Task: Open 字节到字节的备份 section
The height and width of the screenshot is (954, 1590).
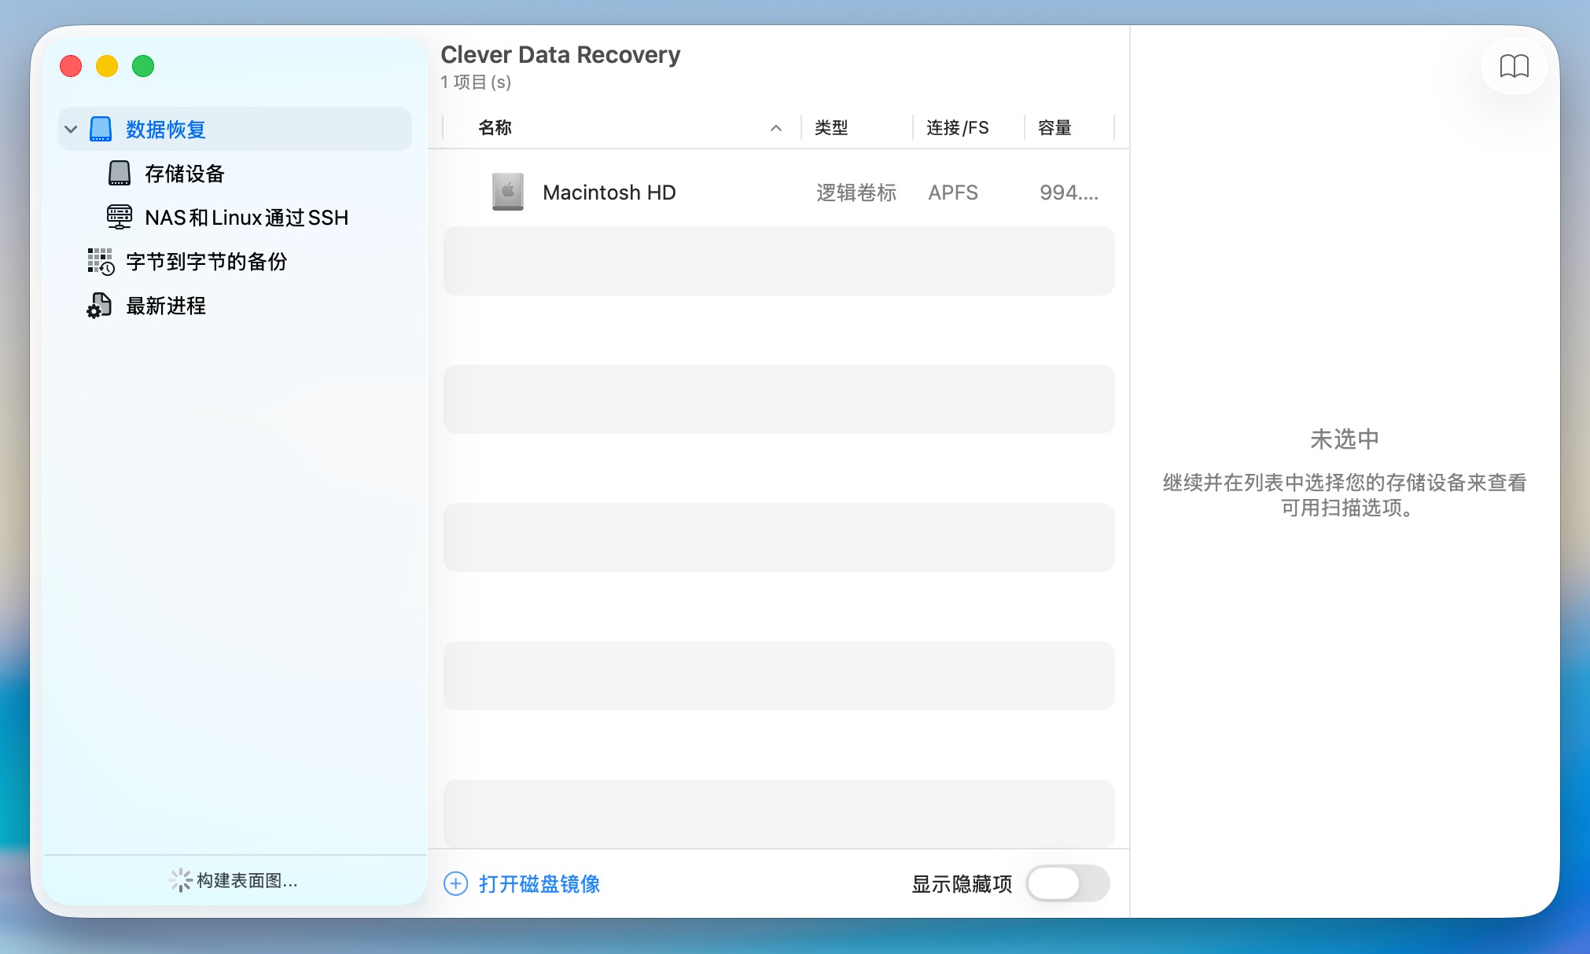Action: (207, 262)
